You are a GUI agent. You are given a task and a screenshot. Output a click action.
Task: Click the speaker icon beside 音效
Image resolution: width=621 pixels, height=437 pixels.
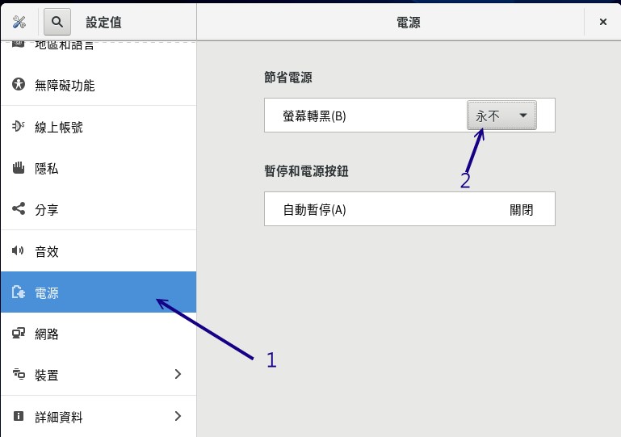click(x=19, y=250)
